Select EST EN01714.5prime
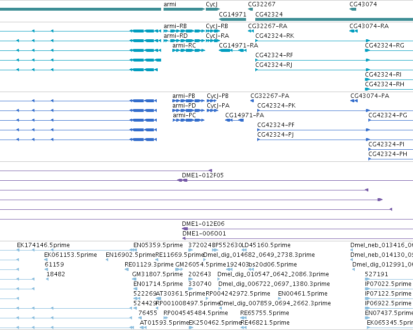This screenshot has width=413, height=330. [x=158, y=284]
